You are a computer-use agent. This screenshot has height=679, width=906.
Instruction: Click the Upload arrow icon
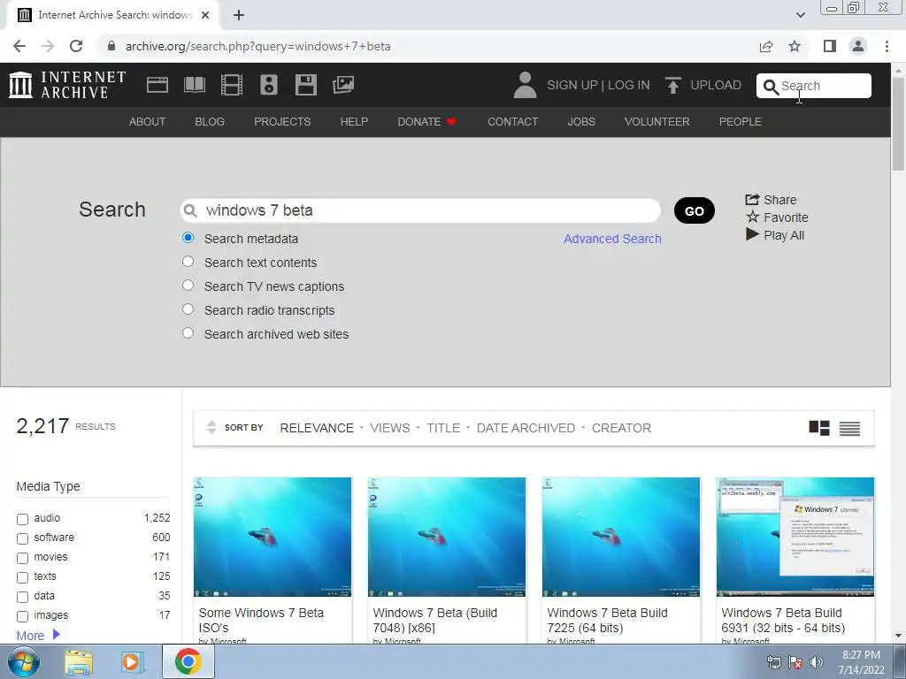pyautogui.click(x=672, y=85)
